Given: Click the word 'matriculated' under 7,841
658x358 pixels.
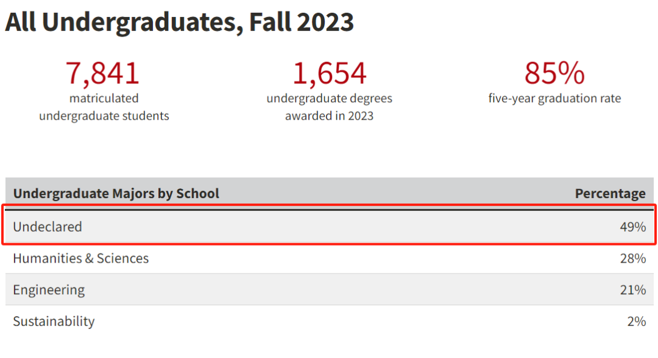Looking at the screenshot, I should coord(104,98).
